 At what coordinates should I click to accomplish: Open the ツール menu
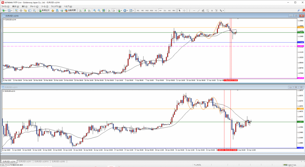point(45,7)
